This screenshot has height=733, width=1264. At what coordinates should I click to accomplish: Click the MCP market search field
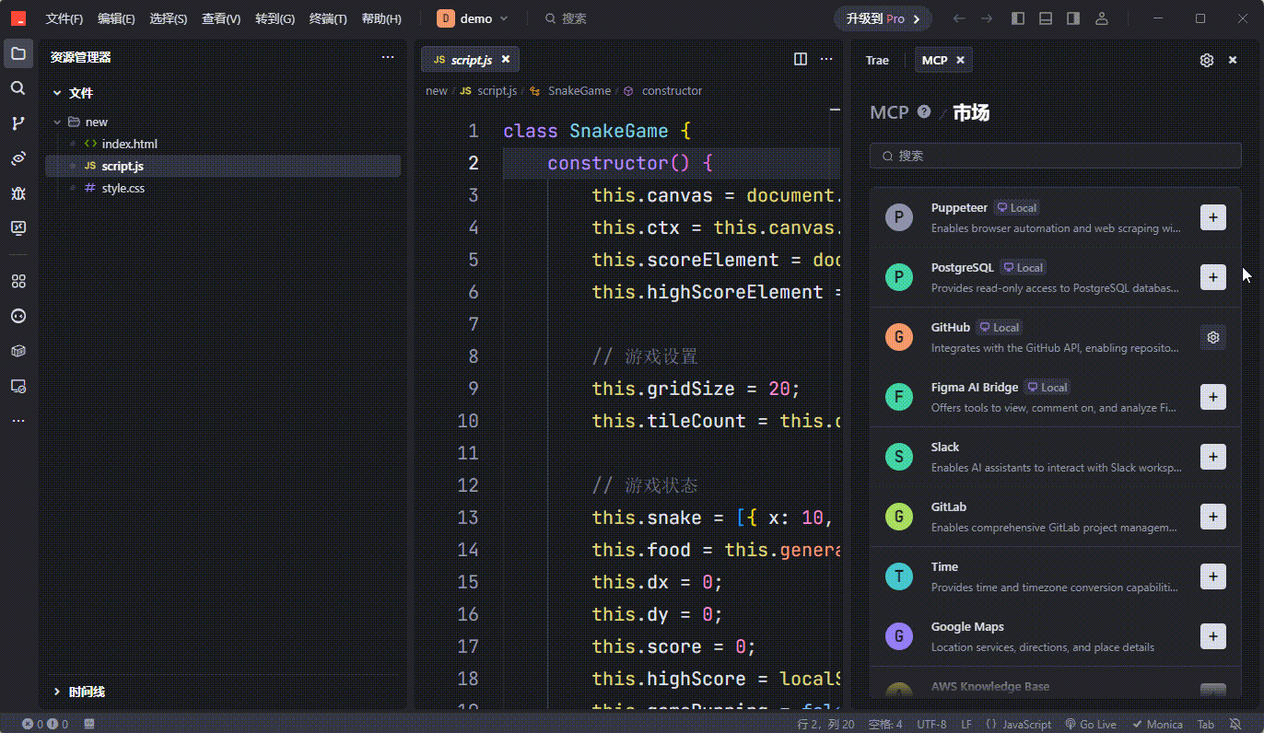1055,156
